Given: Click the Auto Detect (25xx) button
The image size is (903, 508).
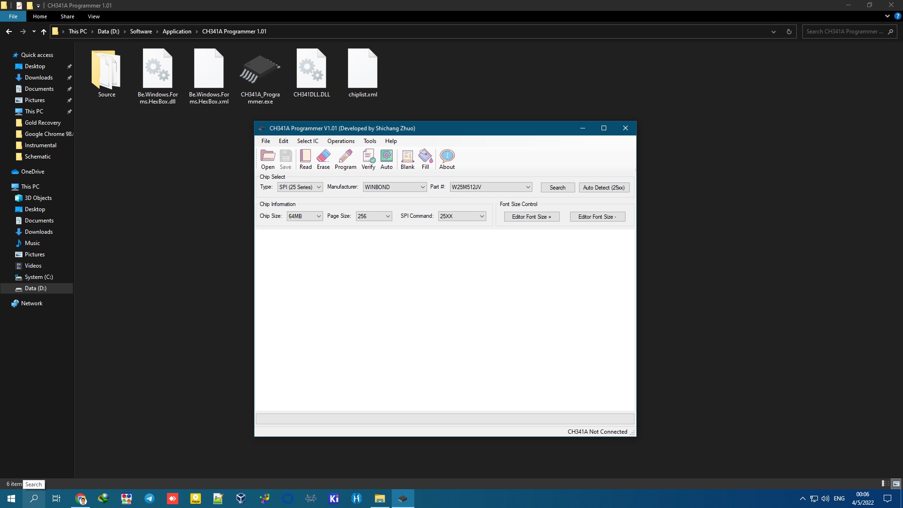Looking at the screenshot, I should [x=604, y=188].
